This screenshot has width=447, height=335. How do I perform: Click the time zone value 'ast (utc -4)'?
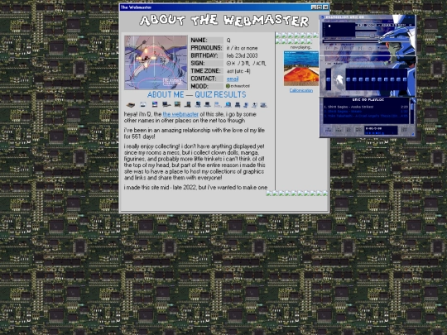(x=238, y=71)
